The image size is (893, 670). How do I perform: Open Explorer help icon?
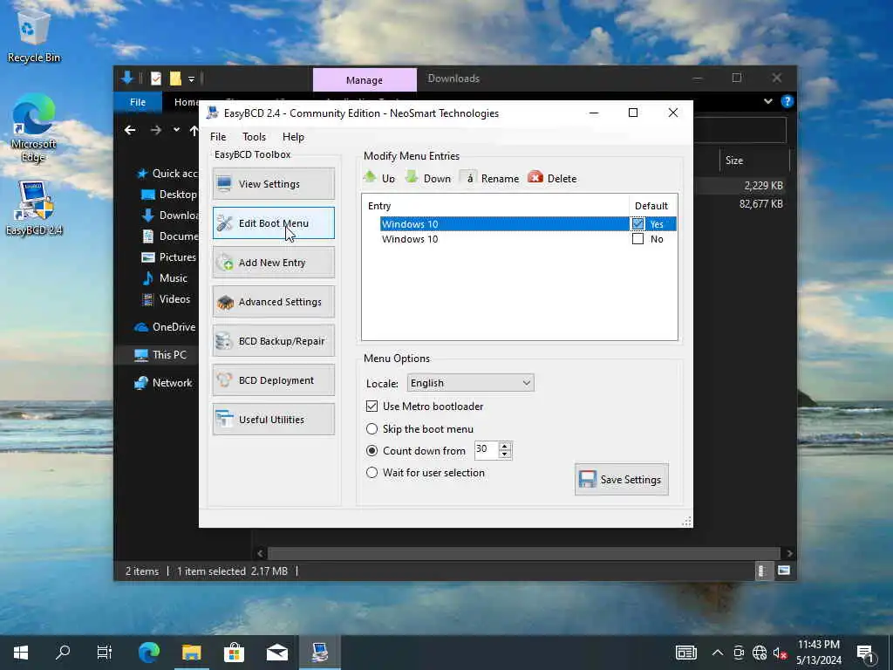point(787,101)
